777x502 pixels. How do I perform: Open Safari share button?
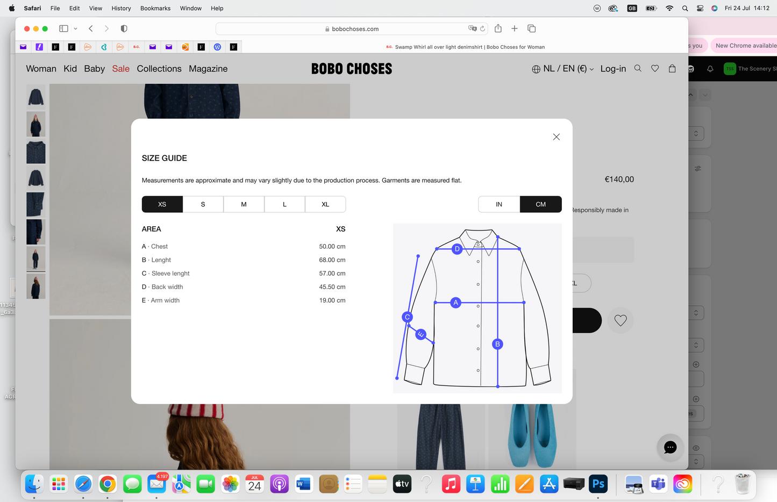[x=498, y=28]
